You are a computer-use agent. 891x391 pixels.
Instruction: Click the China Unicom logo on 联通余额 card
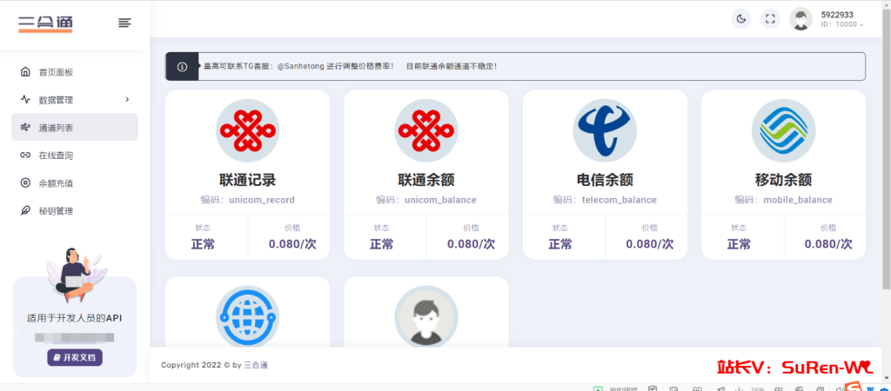coord(426,130)
